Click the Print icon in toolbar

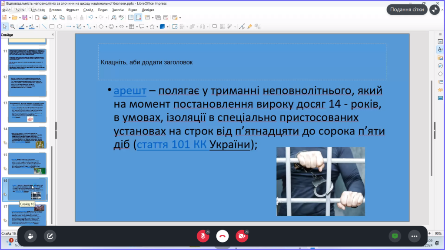tap(44, 17)
